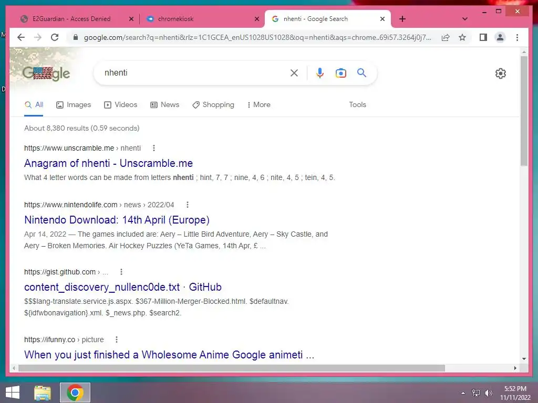
Task: Switch to Videos results
Action: (x=120, y=104)
